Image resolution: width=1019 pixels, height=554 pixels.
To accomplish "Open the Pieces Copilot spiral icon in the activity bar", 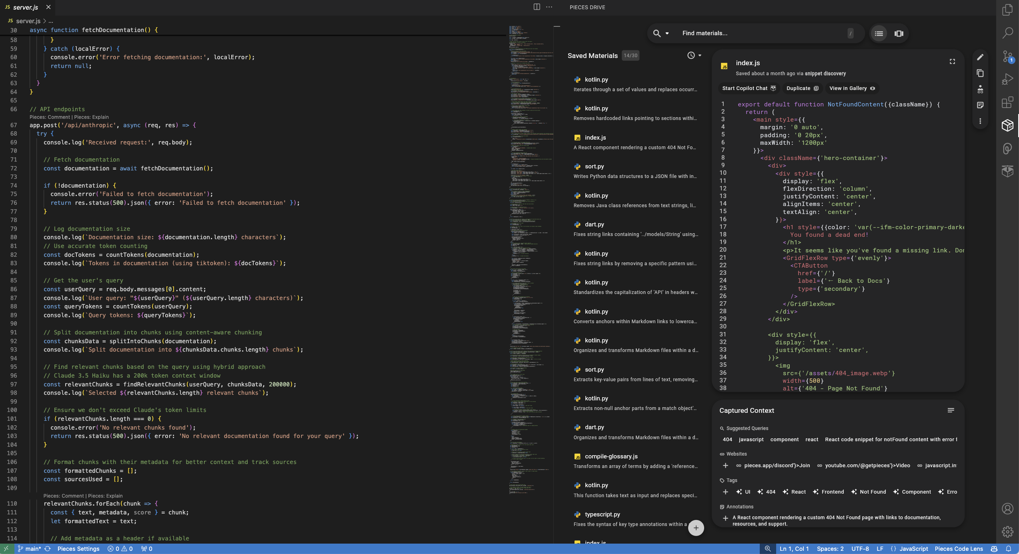I will tap(1007, 149).
